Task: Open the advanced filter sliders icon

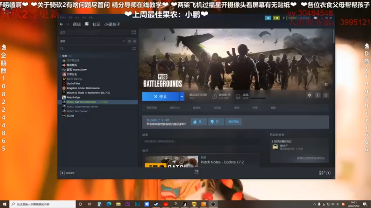Action: (x=134, y=49)
